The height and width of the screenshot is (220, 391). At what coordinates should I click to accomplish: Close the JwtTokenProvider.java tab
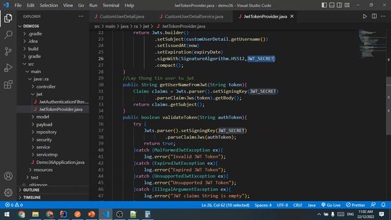(x=292, y=16)
